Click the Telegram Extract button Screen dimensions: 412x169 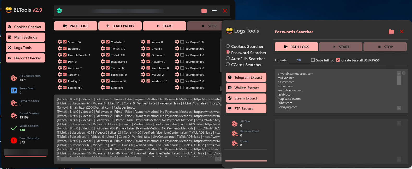point(246,77)
